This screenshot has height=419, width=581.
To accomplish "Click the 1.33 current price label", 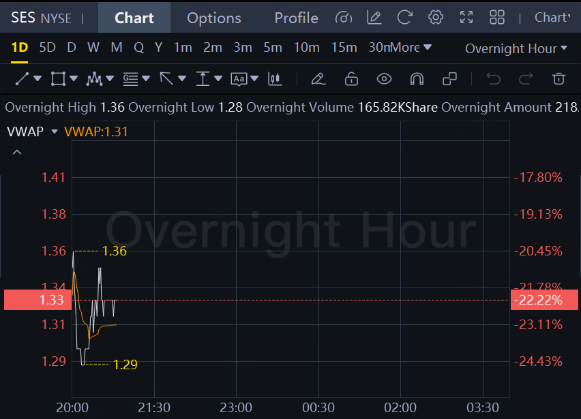I will pyautogui.click(x=38, y=300).
